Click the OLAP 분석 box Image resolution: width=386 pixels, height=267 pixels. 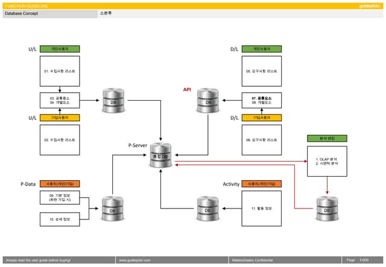click(x=327, y=162)
